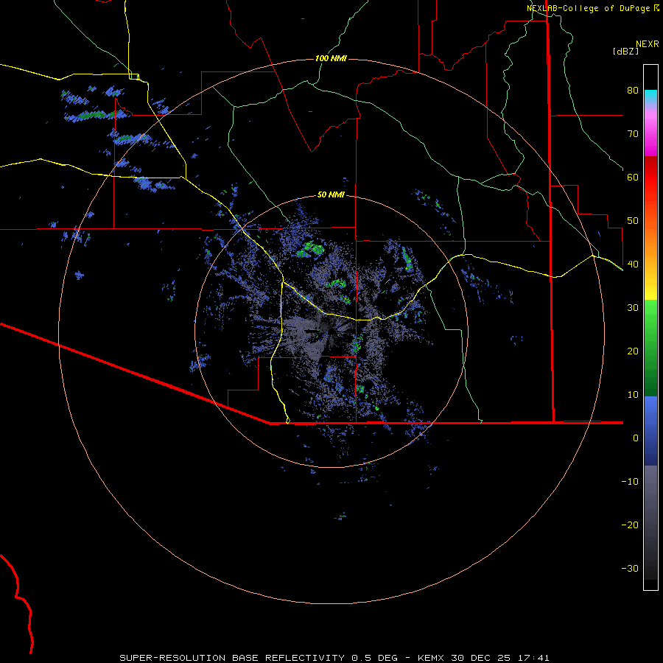Click the 70 value on dBZ scale
This screenshot has width=663, height=663.
tap(633, 133)
